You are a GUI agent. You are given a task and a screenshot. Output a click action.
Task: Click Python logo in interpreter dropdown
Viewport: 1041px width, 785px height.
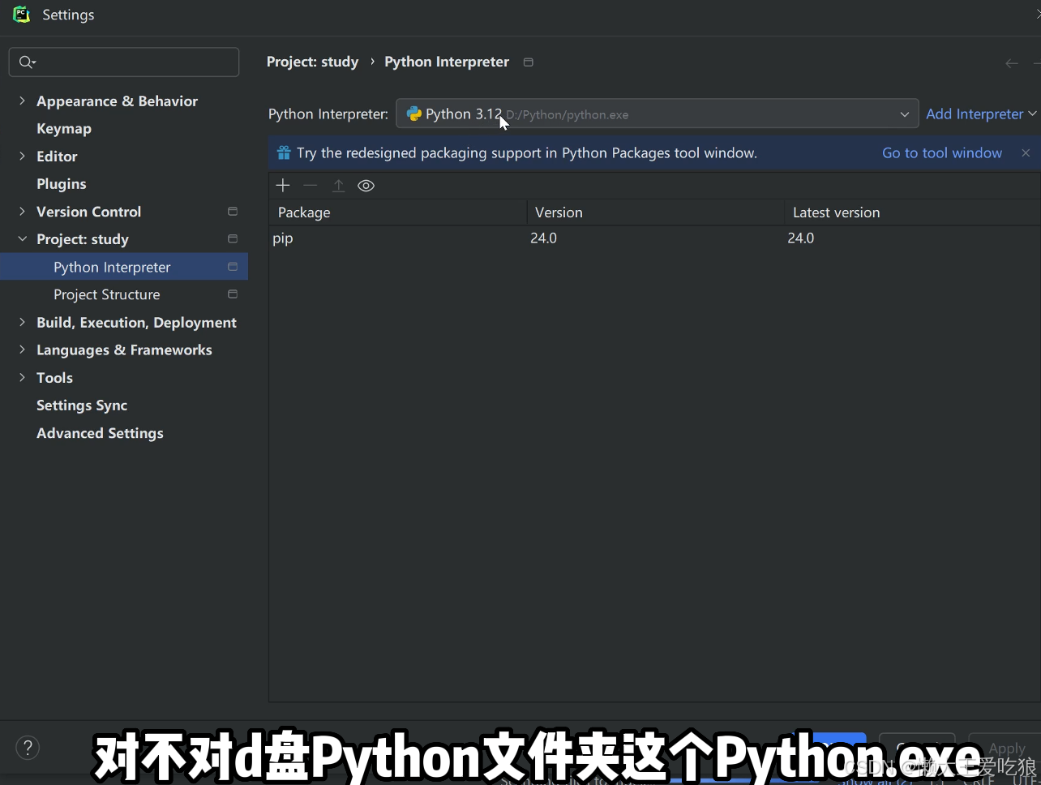pos(414,114)
